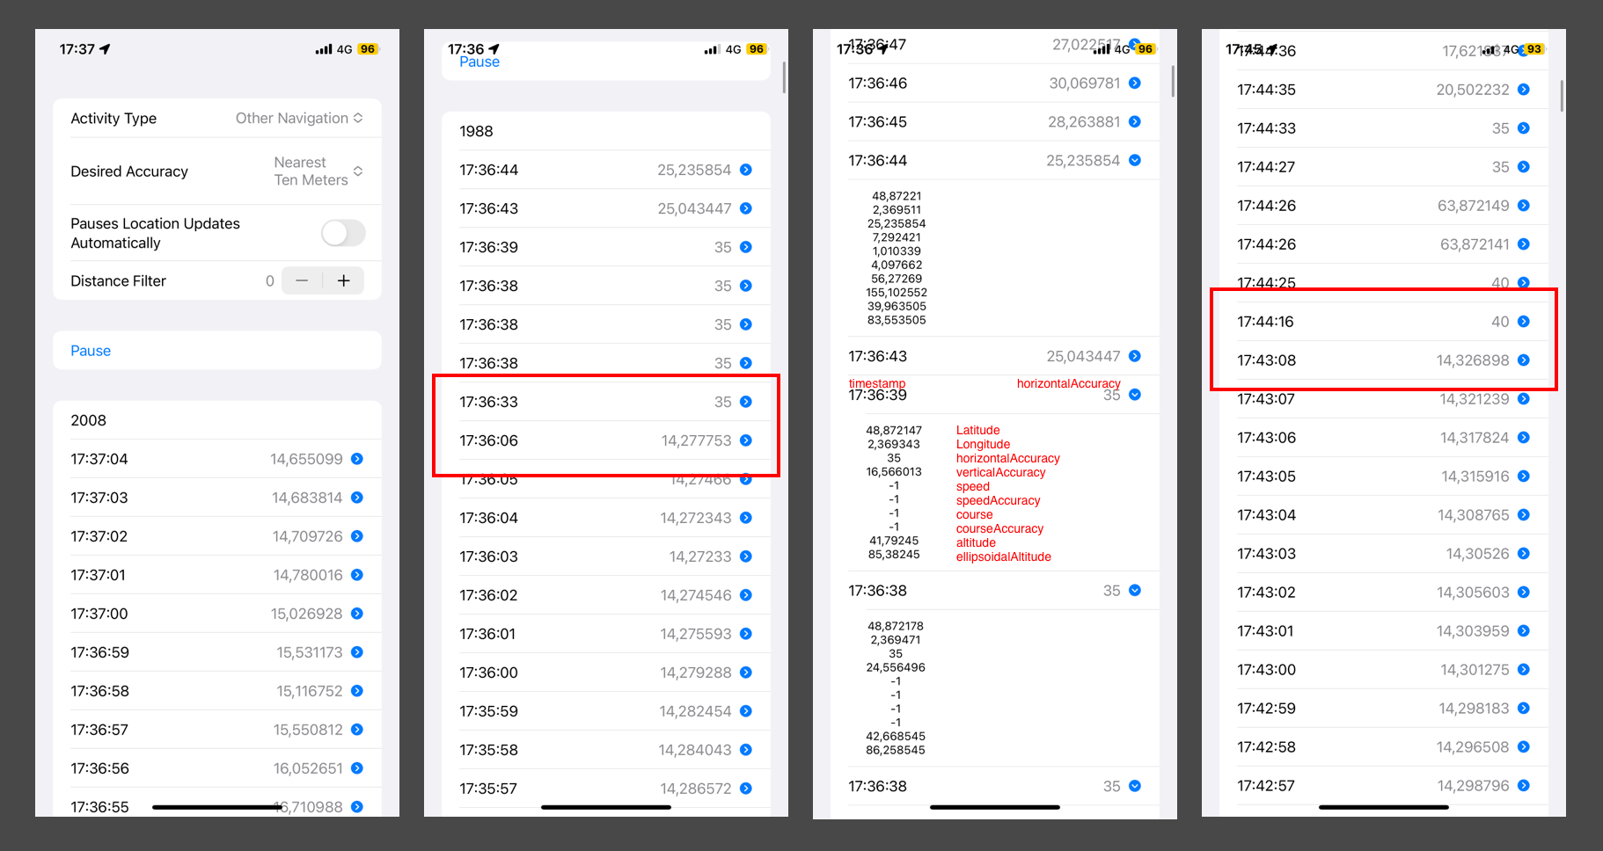Expand the 17:43:04 row details
Viewport: 1603px width, 851px height.
coord(1524,515)
